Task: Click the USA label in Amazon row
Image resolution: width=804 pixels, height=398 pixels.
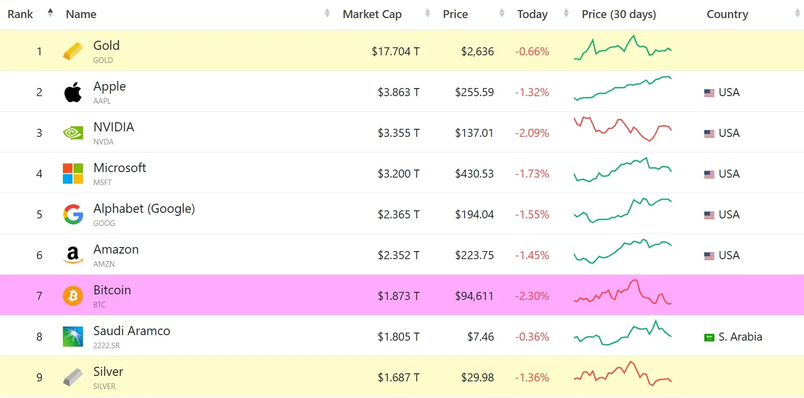Action: 729,255
